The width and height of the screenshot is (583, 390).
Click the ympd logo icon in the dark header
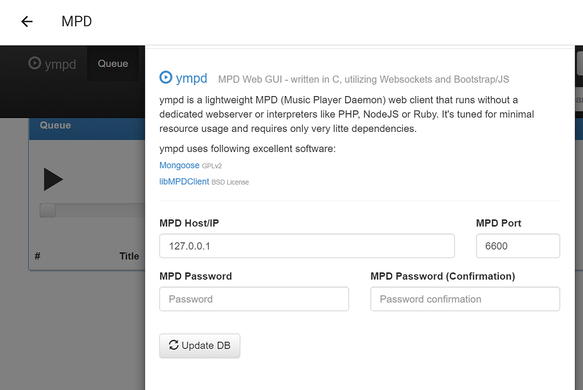(x=34, y=64)
